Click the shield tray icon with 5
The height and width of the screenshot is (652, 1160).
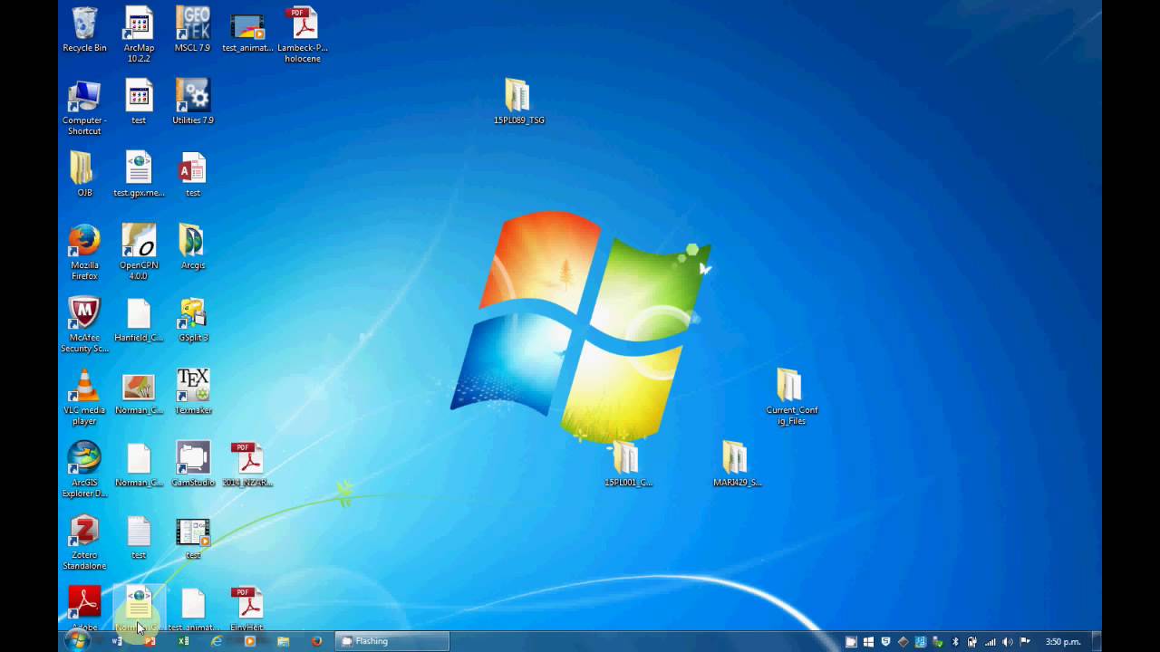[x=885, y=642]
